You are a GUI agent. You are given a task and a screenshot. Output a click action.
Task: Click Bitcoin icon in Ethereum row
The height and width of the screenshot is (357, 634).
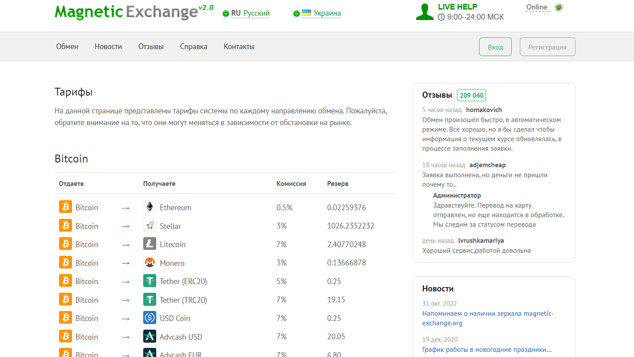pos(66,207)
